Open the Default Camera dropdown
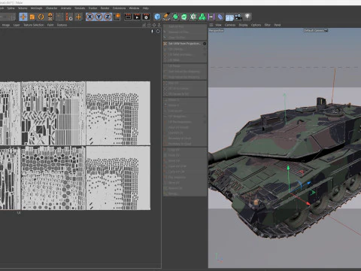Screen dimensions: 361x271 [x=316, y=31]
